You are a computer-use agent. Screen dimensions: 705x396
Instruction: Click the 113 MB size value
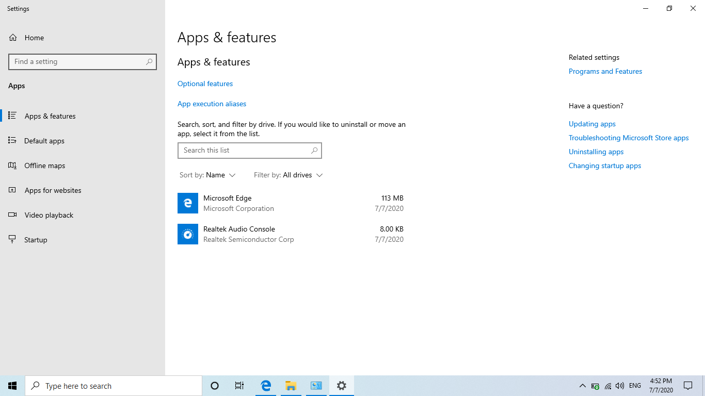392,198
